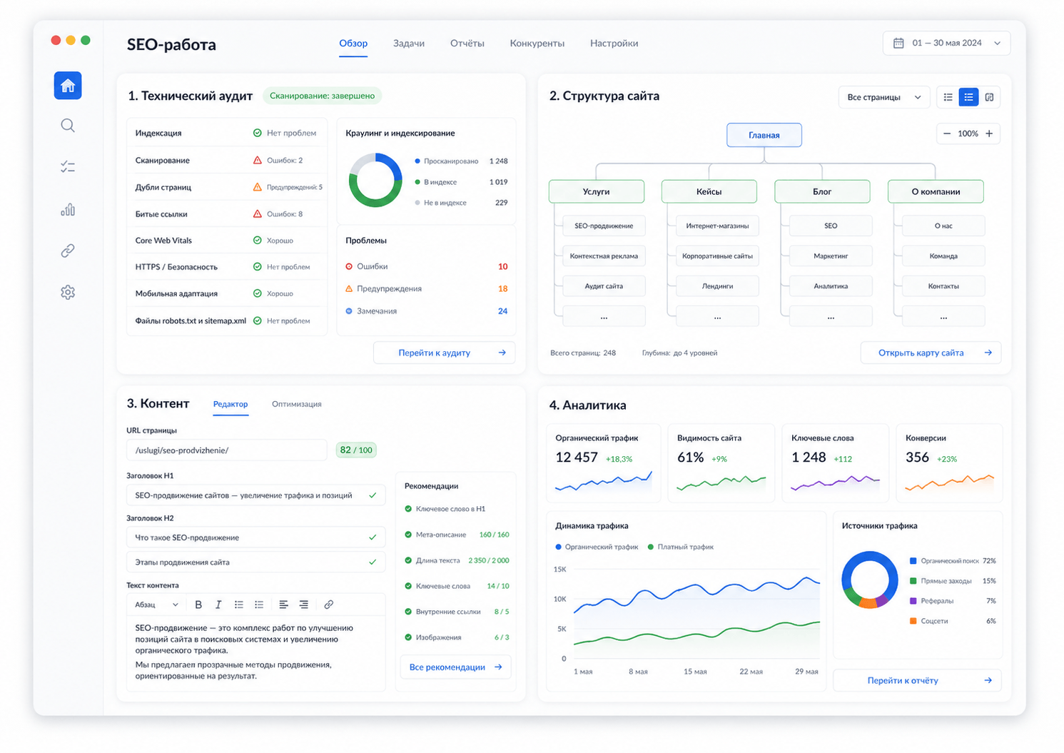
Task: Select the first list view toggle icon
Action: 948,97
